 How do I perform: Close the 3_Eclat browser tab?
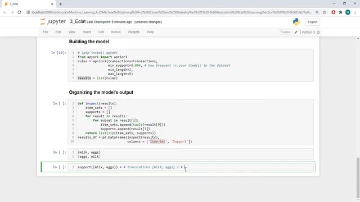click(x=52, y=4)
